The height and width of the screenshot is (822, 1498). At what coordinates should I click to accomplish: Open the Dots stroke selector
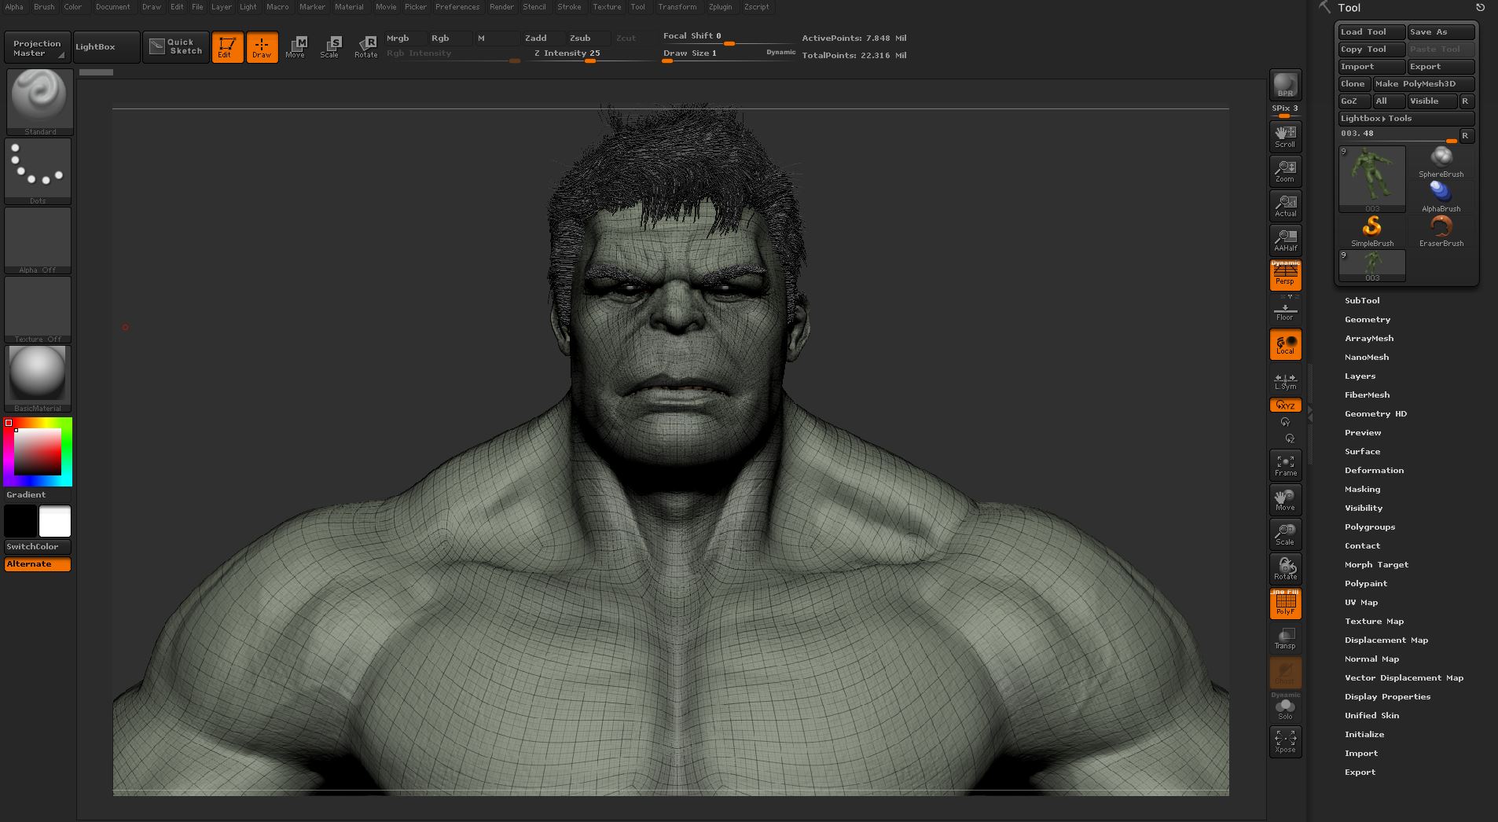(38, 171)
